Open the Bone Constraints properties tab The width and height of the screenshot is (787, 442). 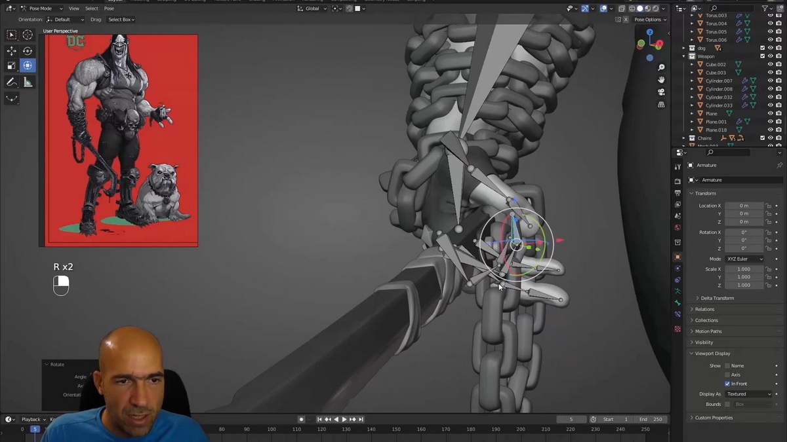[677, 314]
